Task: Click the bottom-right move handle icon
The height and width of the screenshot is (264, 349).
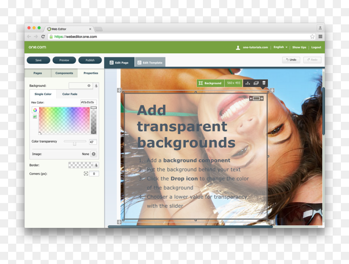Action: pyautogui.click(x=272, y=222)
